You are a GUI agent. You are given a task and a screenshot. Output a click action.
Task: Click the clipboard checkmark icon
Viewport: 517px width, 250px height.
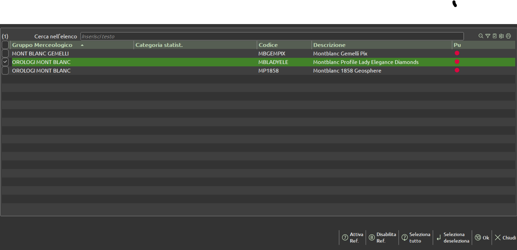tap(495, 36)
